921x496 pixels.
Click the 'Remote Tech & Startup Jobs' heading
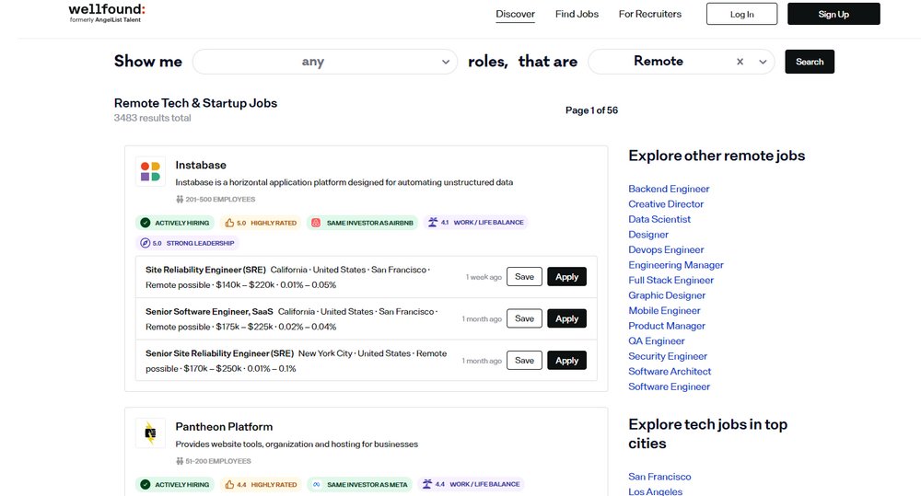click(x=195, y=103)
